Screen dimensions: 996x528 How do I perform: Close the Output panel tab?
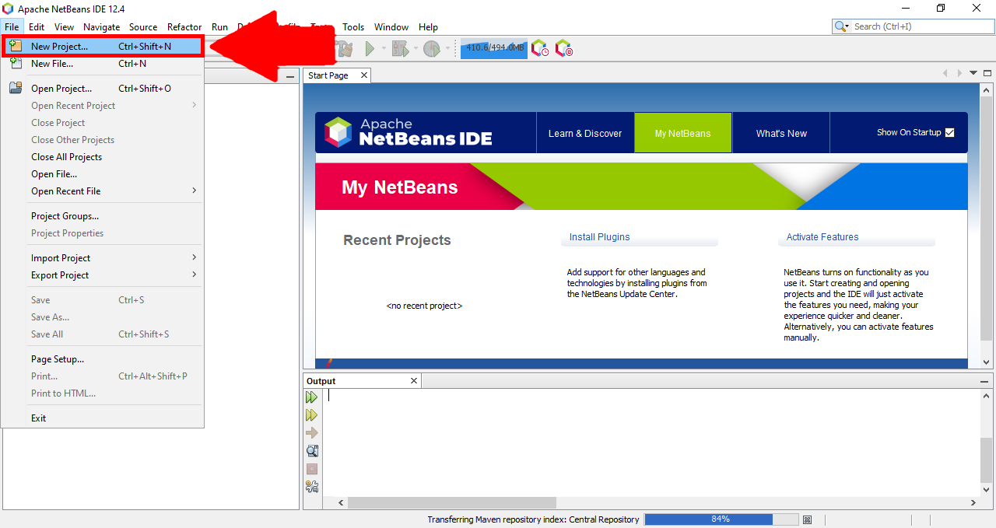pos(414,381)
